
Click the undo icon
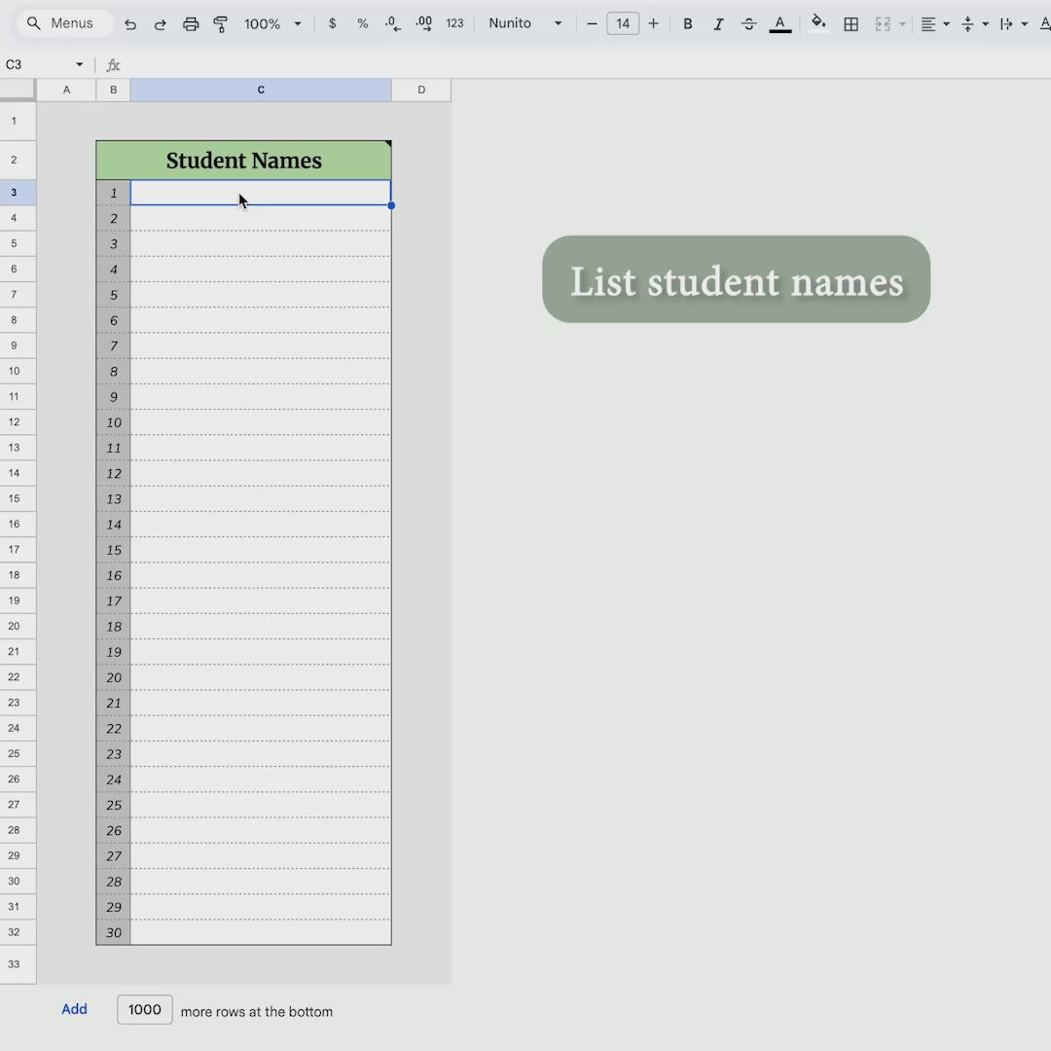point(130,23)
